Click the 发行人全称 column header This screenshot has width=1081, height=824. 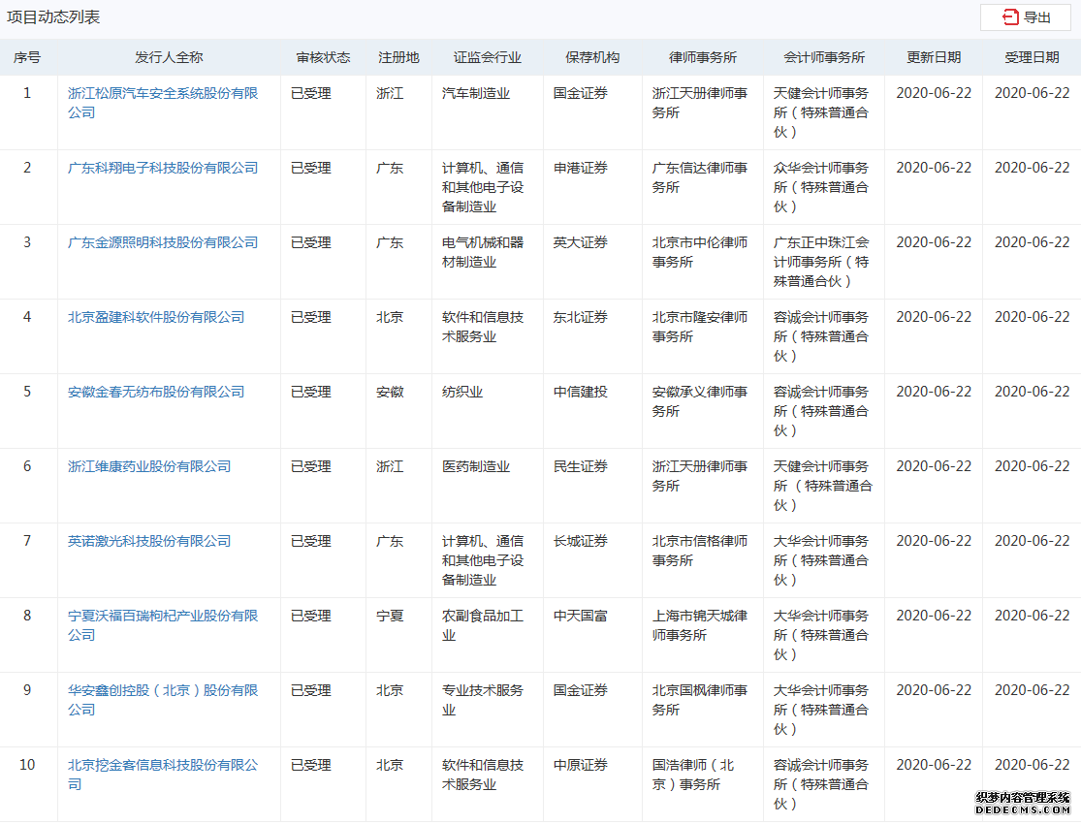pyautogui.click(x=169, y=57)
